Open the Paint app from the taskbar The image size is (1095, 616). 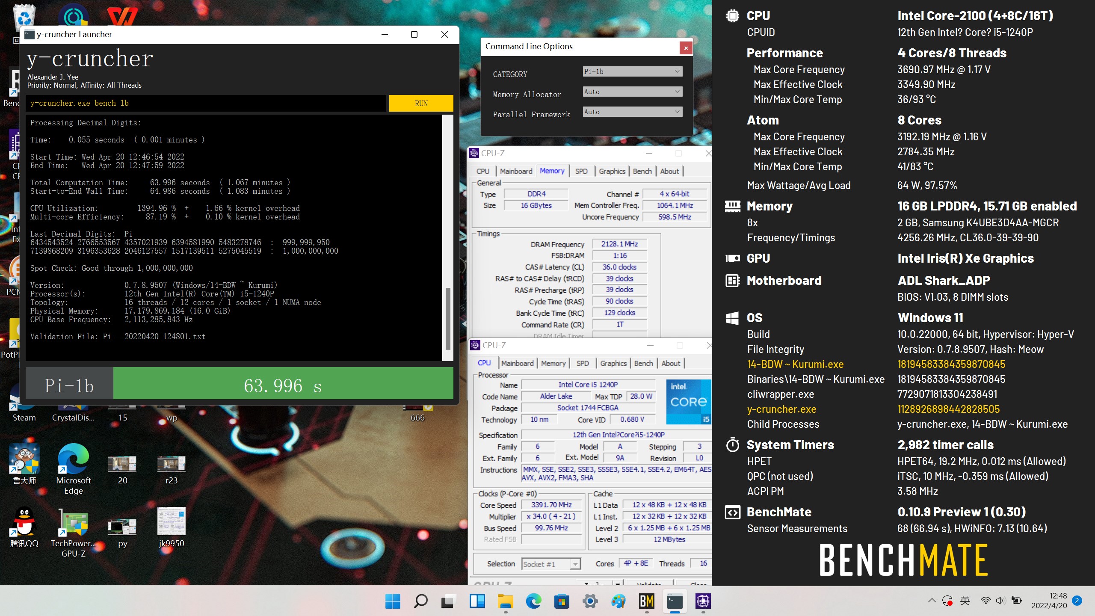(x=618, y=601)
